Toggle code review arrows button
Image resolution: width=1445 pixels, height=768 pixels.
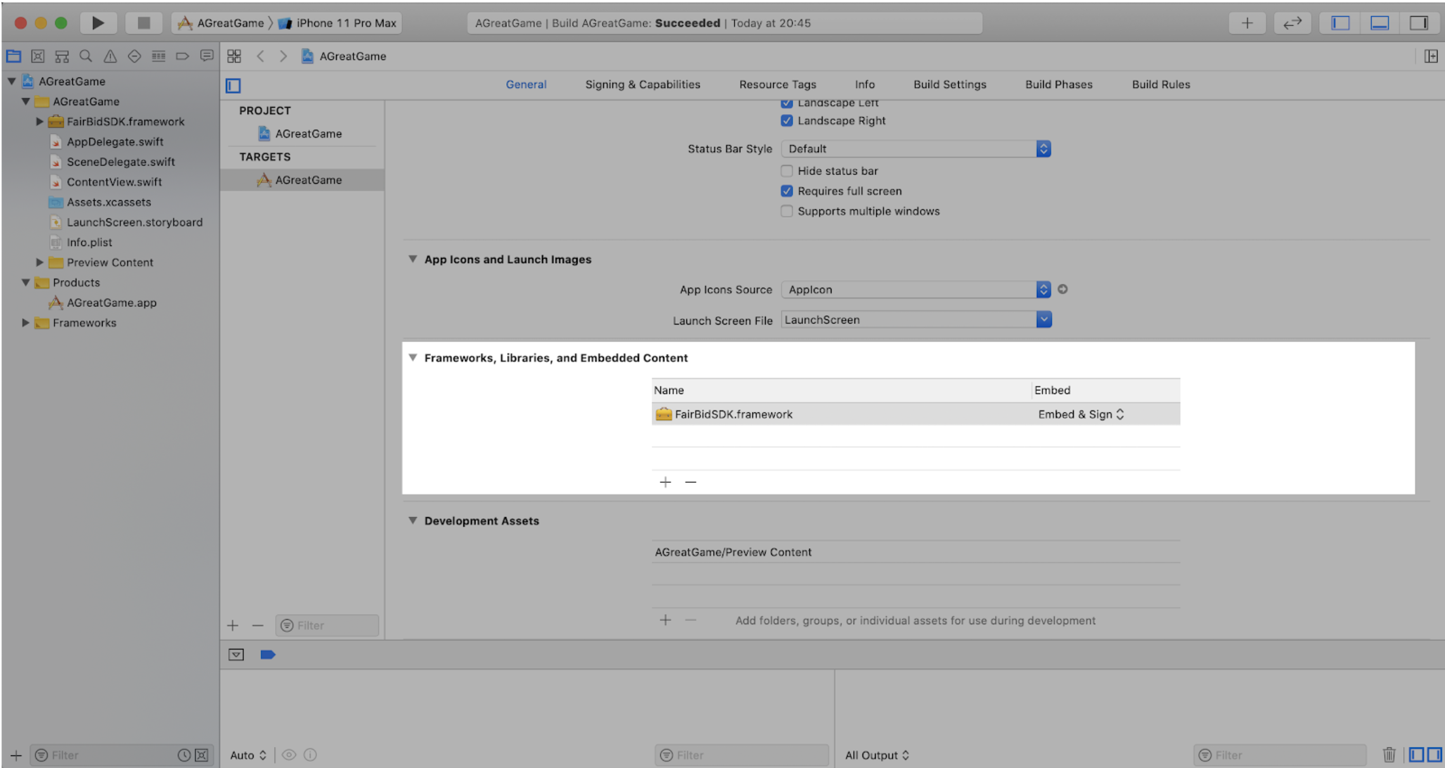[x=1292, y=23]
